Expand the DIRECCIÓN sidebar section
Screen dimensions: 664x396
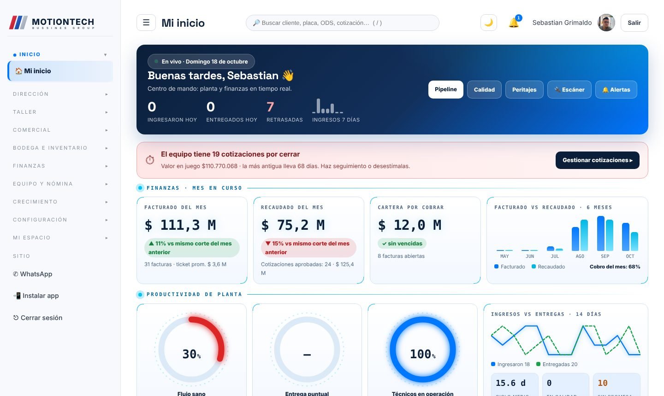tap(60, 94)
